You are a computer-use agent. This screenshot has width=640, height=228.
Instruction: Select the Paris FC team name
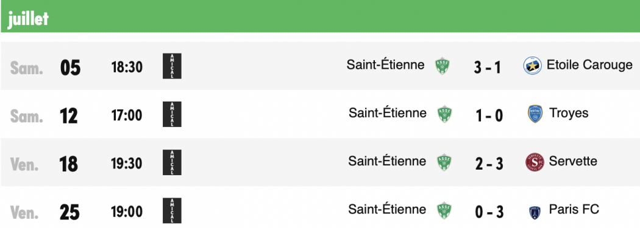[574, 209]
